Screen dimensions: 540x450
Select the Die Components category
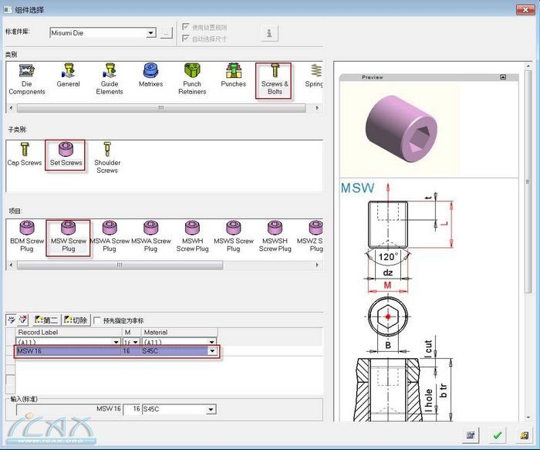point(27,80)
